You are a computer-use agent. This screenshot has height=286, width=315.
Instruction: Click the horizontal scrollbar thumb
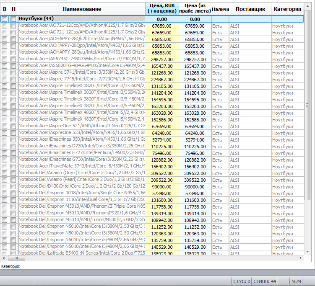[16, 258]
